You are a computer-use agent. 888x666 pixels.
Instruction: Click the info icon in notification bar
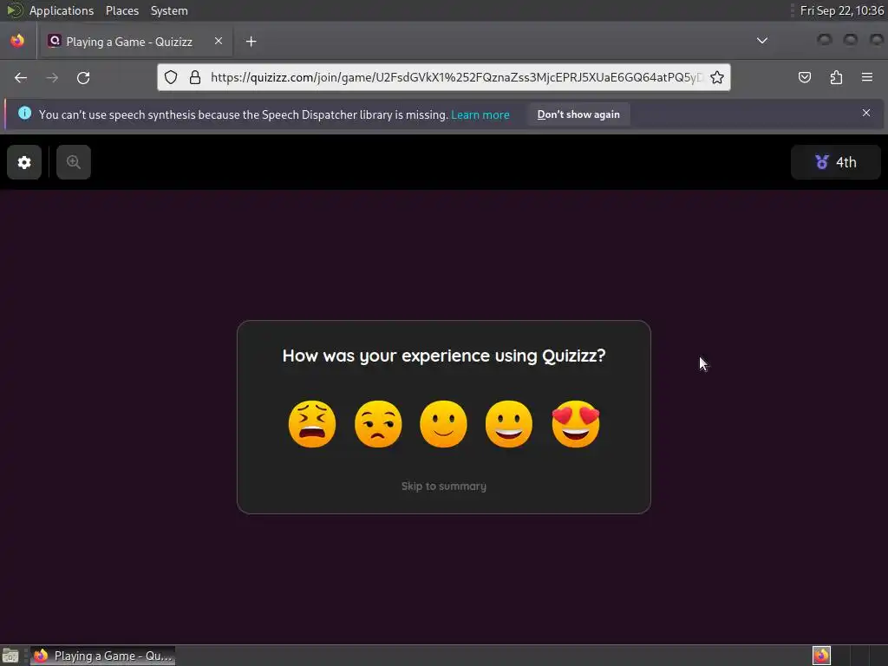25,114
